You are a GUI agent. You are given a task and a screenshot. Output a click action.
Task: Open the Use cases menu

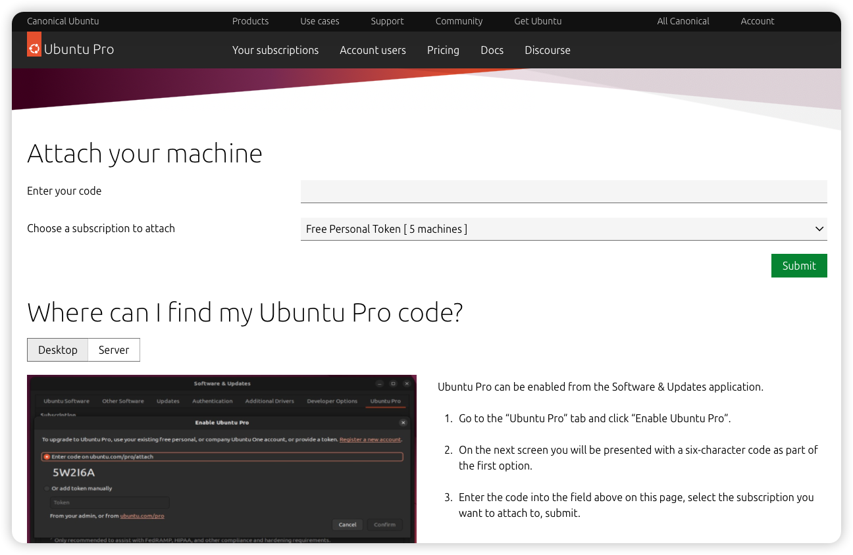click(319, 21)
